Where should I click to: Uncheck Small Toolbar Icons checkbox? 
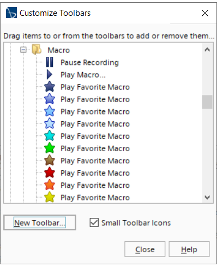pos(94,223)
